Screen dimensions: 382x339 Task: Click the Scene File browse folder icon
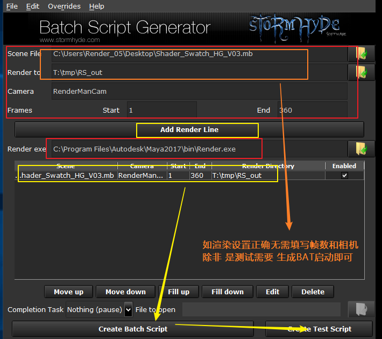(x=361, y=54)
